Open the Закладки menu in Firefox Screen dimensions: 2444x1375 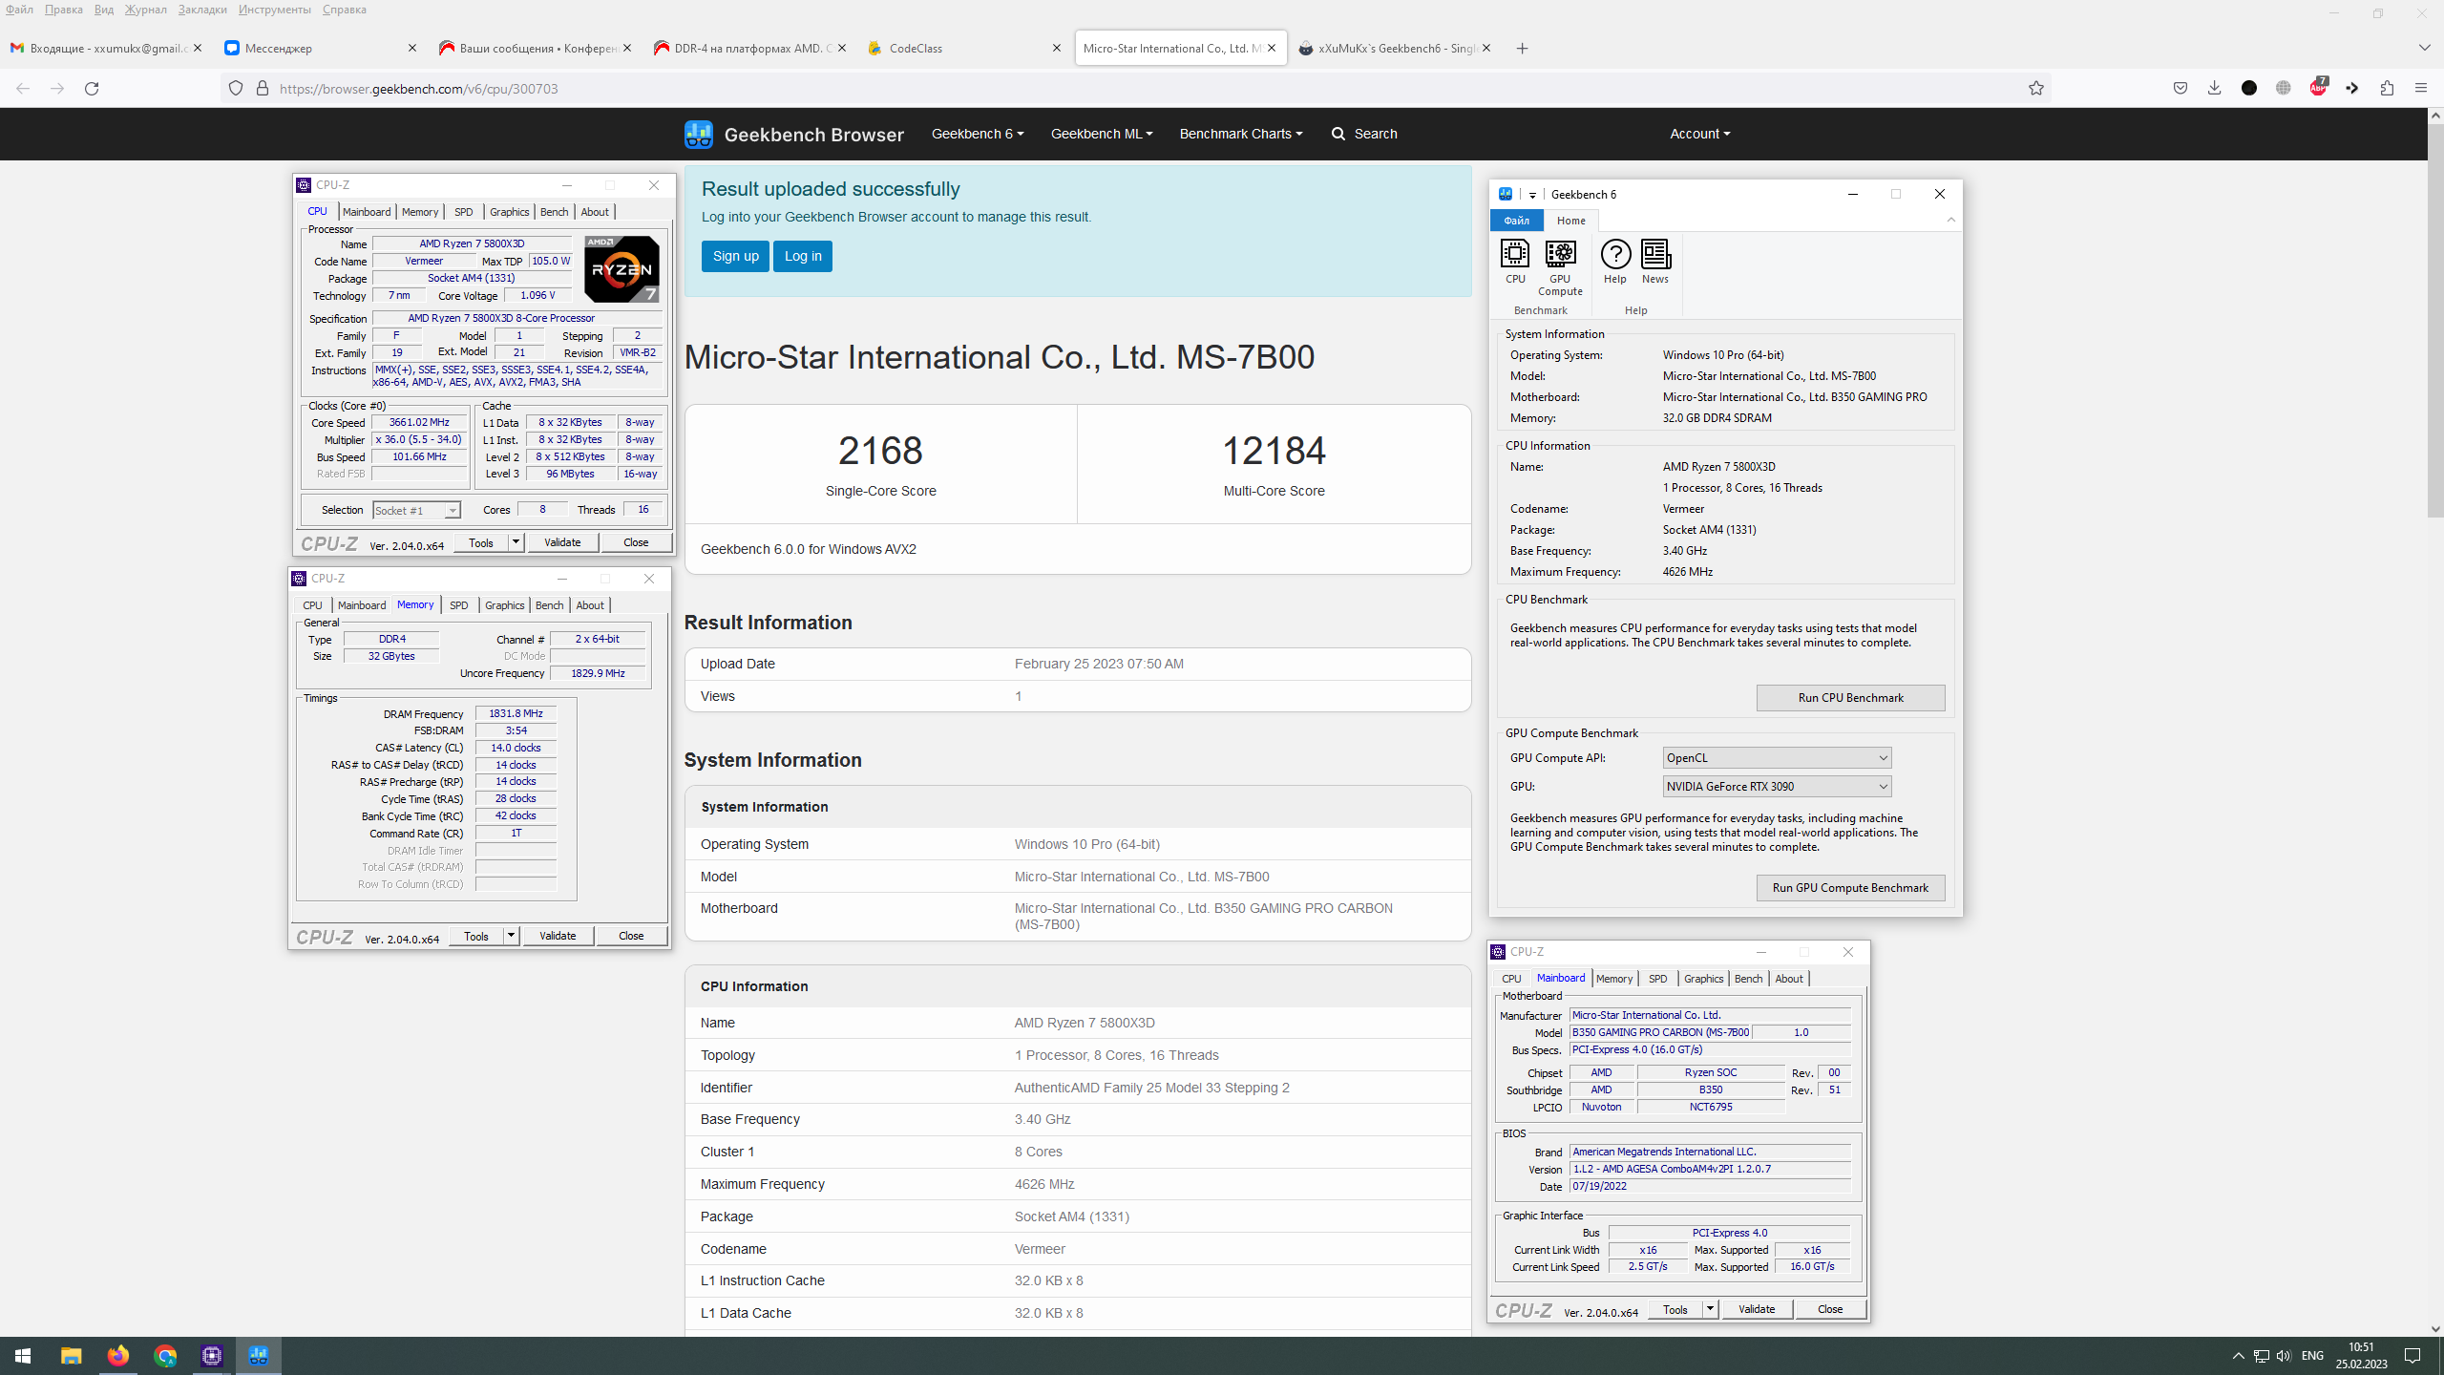tap(202, 10)
